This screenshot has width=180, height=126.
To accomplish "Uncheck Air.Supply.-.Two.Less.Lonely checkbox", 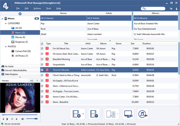I will click(42, 91).
